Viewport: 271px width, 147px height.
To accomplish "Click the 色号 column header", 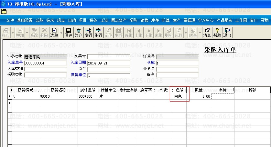I will coord(180,90).
